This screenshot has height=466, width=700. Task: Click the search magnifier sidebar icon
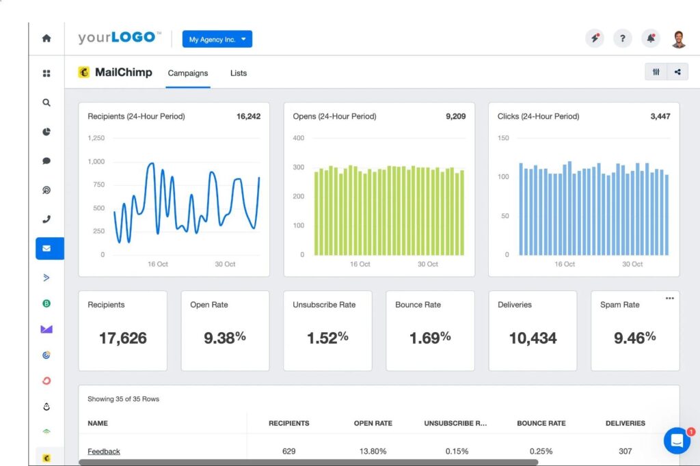point(46,102)
